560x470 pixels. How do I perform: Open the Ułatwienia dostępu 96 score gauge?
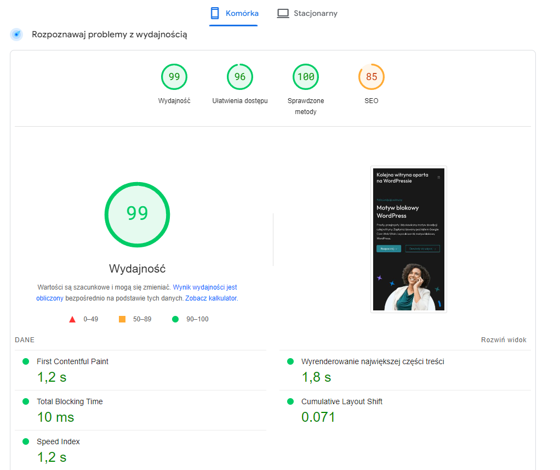(240, 77)
